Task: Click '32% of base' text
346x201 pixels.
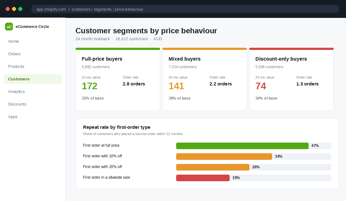Action: click(x=93, y=98)
